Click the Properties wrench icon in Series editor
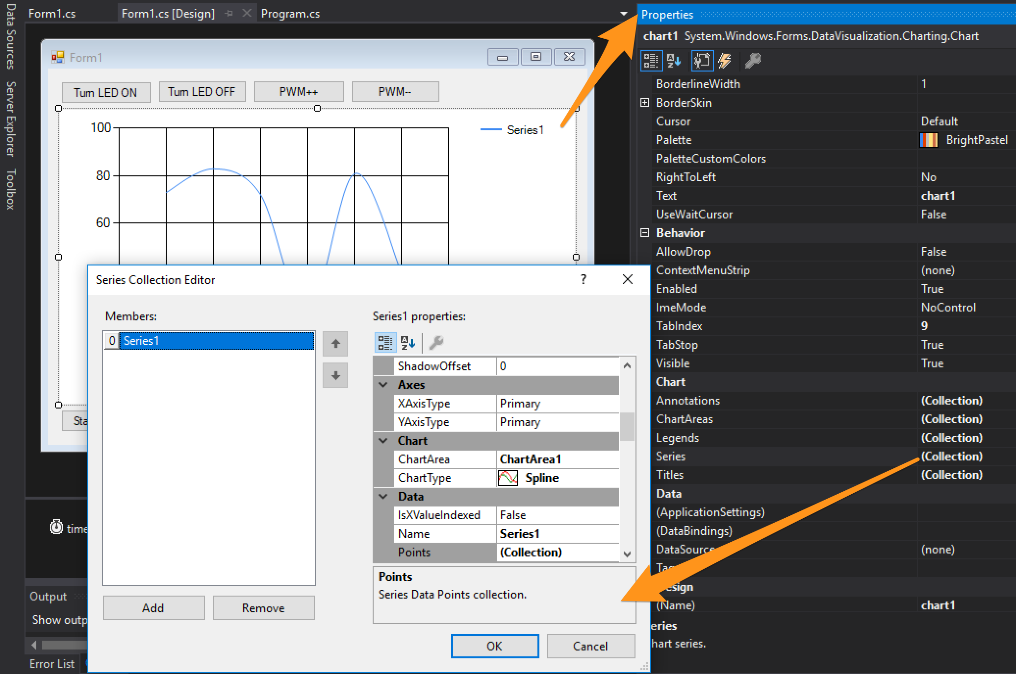Viewport: 1016px width, 674px height. [x=435, y=343]
